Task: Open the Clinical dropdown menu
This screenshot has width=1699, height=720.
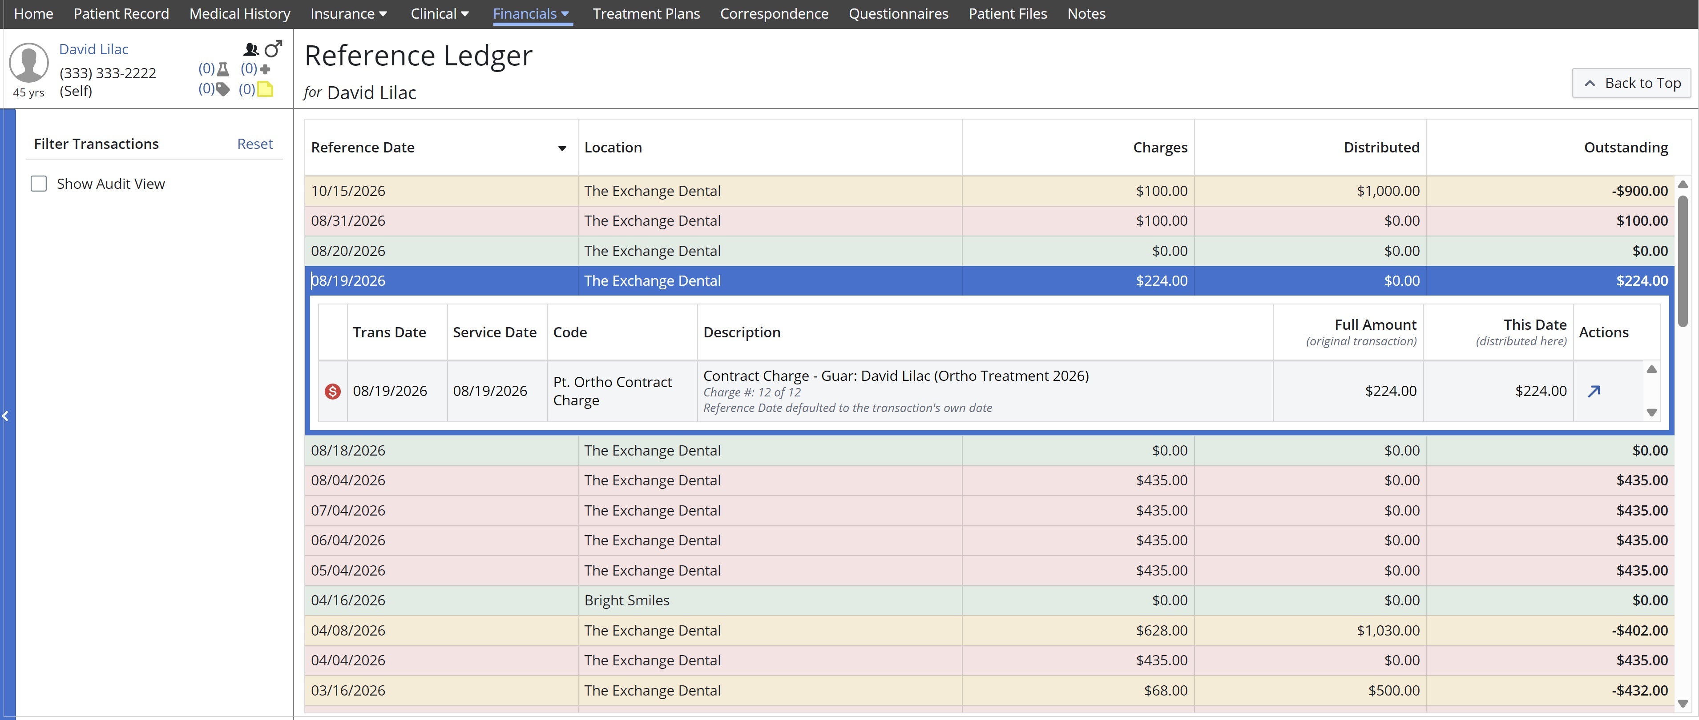Action: (x=440, y=14)
